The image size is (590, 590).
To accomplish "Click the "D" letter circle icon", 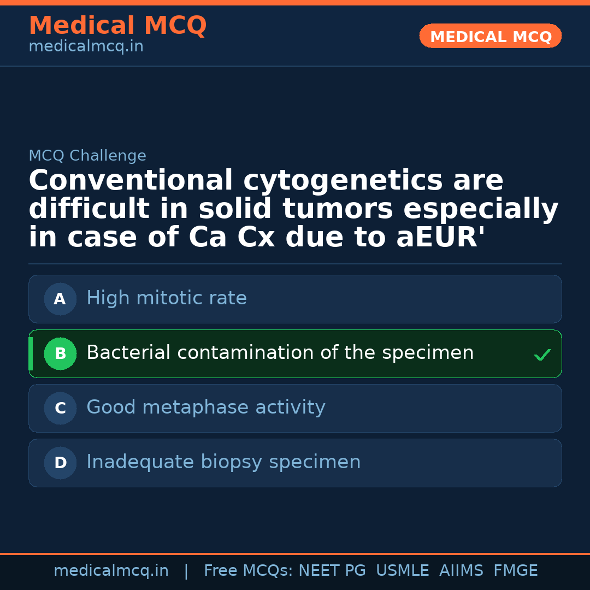I will pyautogui.click(x=60, y=463).
